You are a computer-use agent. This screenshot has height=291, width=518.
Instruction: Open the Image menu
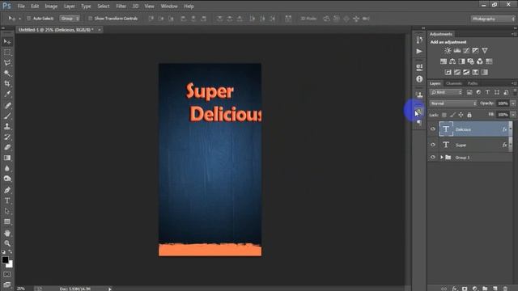tap(51, 6)
